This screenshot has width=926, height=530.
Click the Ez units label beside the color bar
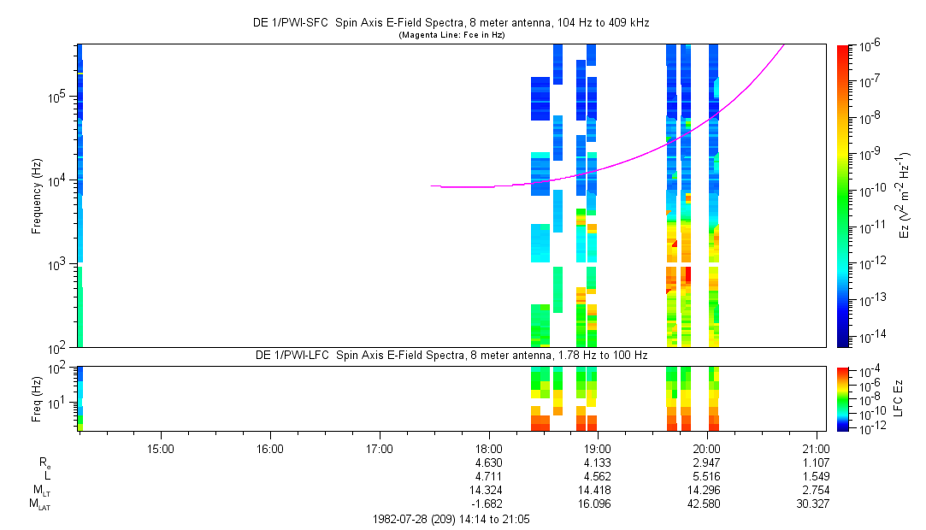click(x=905, y=195)
